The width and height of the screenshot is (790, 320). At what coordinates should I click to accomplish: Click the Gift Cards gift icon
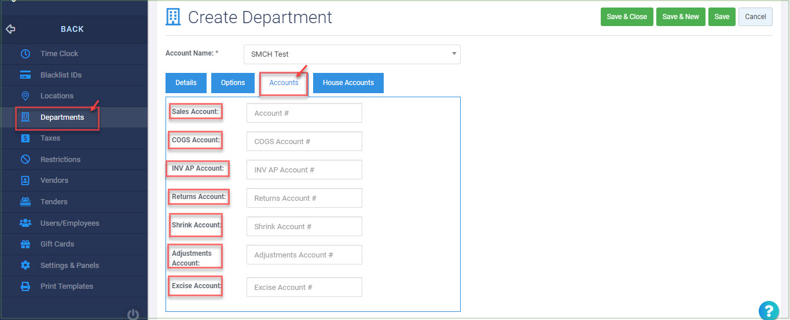[25, 244]
